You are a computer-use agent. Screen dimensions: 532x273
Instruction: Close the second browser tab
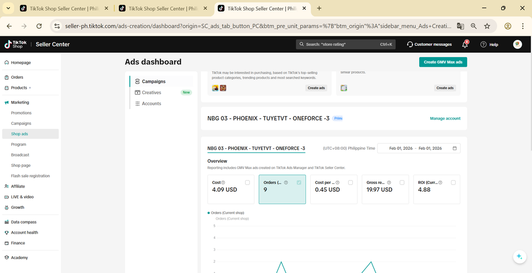pos(205,8)
